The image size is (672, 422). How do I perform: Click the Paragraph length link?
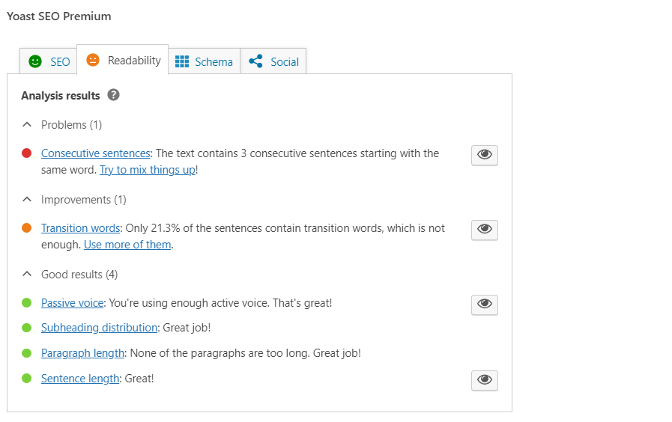coord(82,353)
